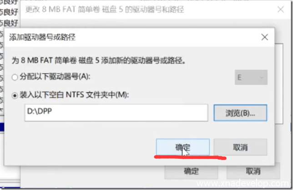The height and width of the screenshot is (190, 293).
Task: Click the 添加驱动器号或路径 title bar
Action: [131, 37]
